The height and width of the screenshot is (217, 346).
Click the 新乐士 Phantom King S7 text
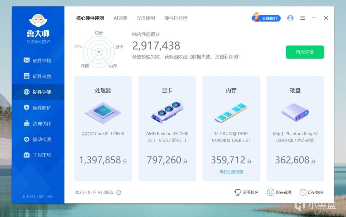tap(295, 137)
